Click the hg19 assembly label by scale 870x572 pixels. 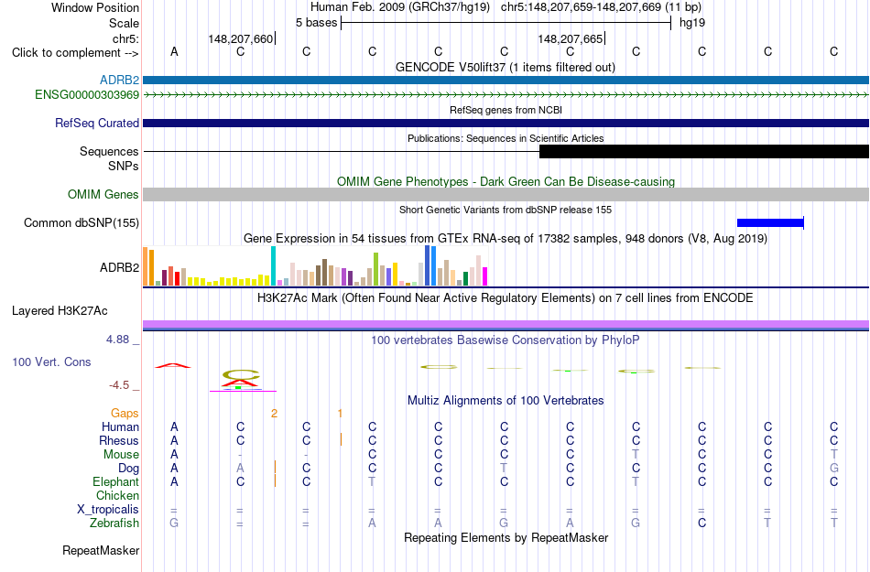692,23
